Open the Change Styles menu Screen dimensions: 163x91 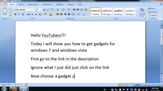[142, 12]
